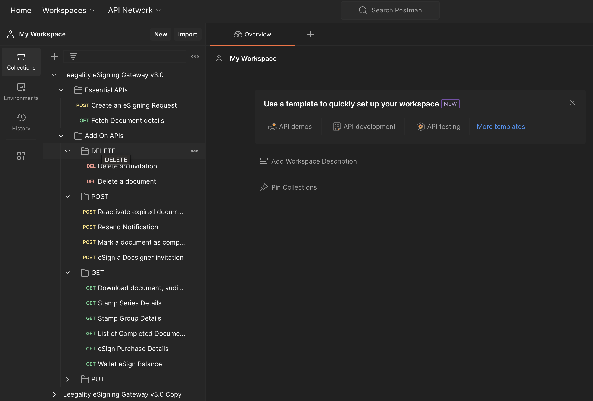Click the Pin Collections pin icon
This screenshot has height=401, width=593.
(264, 187)
